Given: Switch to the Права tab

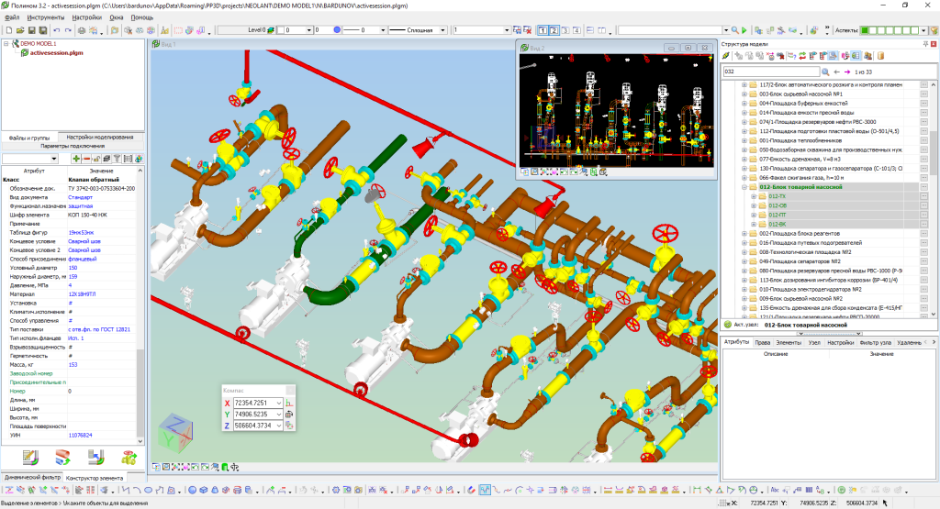Looking at the screenshot, I should click(x=763, y=342).
